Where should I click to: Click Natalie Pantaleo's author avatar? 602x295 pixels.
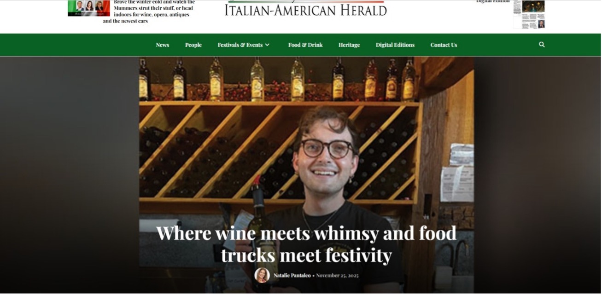click(x=262, y=275)
